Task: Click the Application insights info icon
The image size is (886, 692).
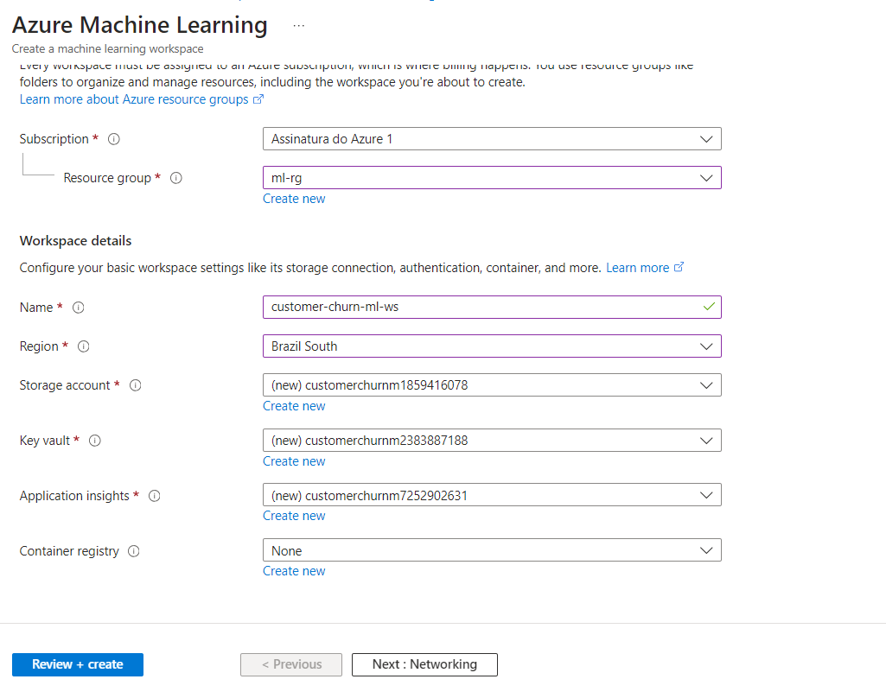Action: (x=154, y=496)
